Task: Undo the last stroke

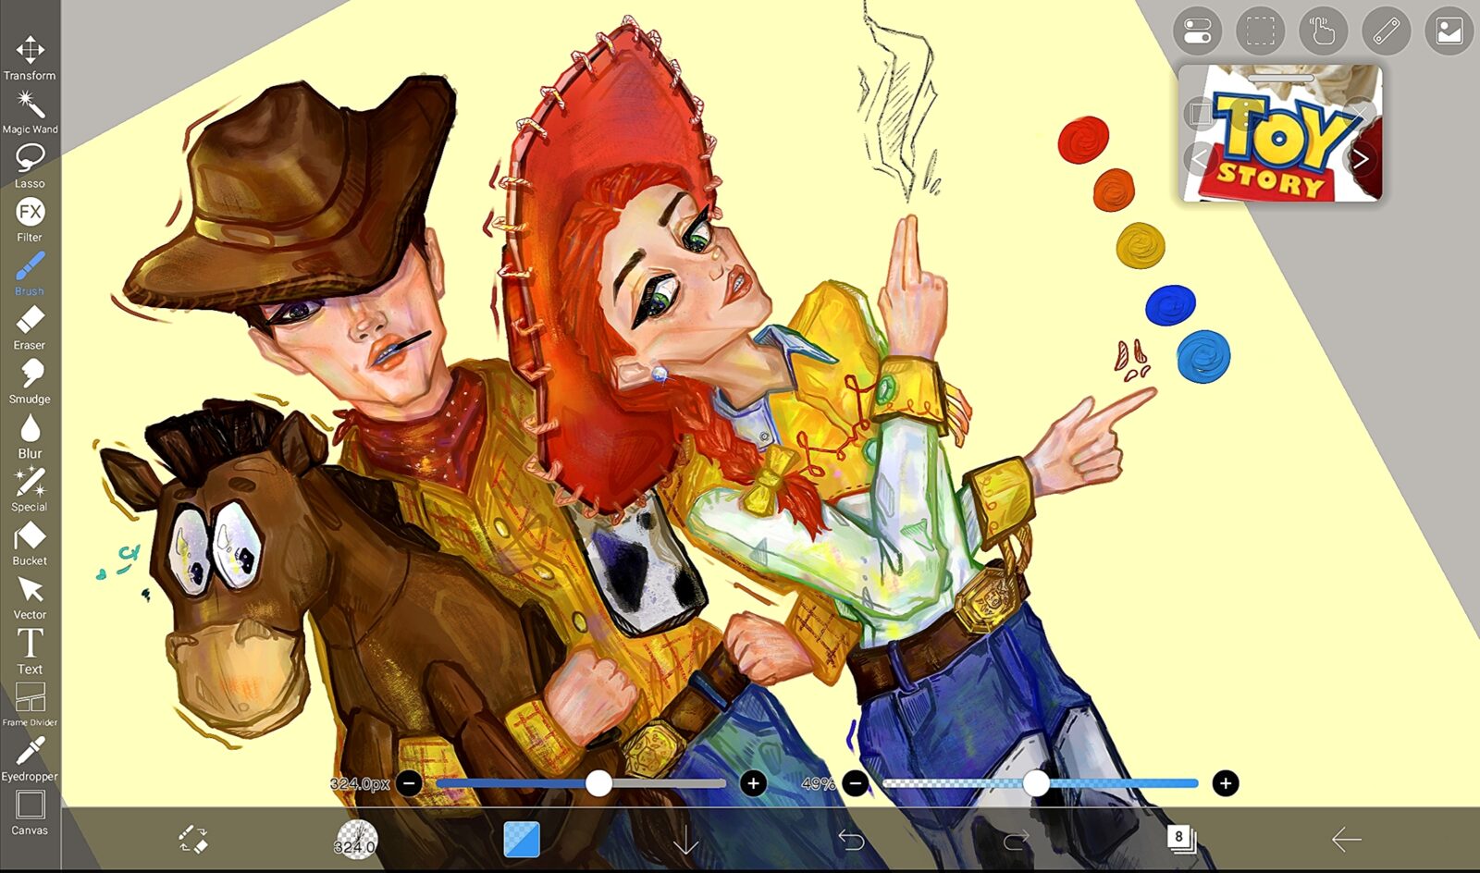Action: 851,840
